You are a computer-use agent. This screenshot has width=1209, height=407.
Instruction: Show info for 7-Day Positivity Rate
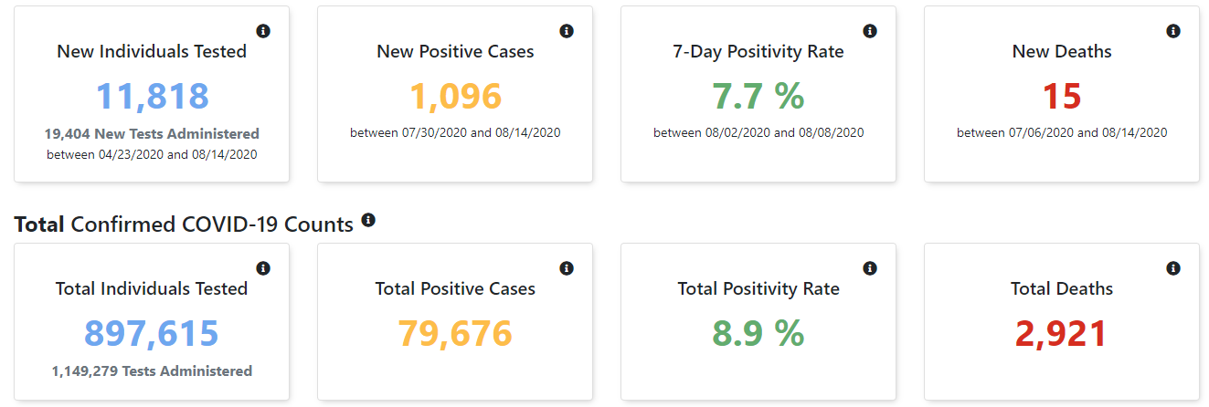pyautogui.click(x=870, y=31)
